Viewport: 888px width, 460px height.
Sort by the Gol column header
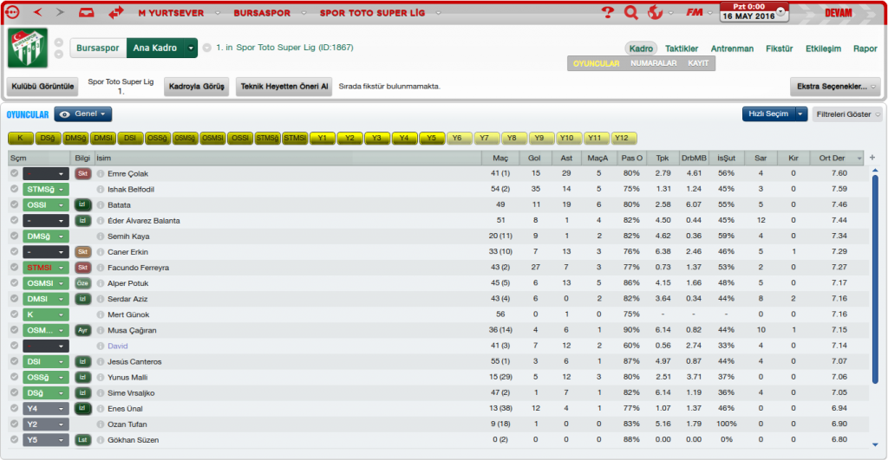[x=534, y=158]
